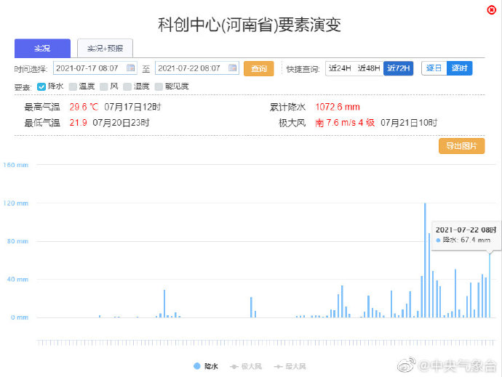
Task: Enable the 湿度 checkbox
Action: (x=127, y=86)
